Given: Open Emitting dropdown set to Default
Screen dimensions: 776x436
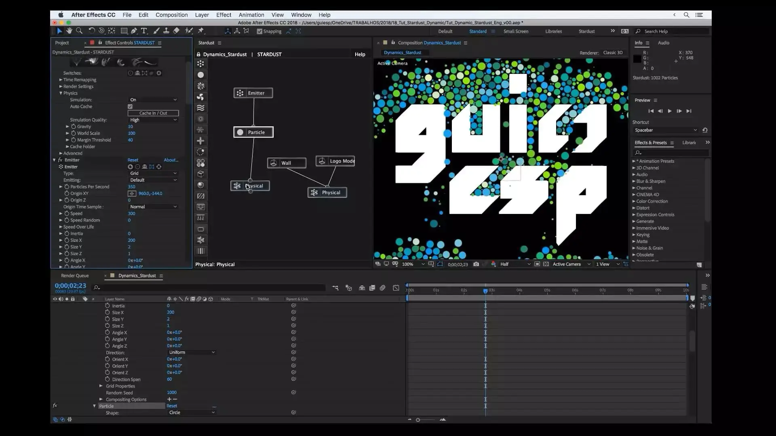Looking at the screenshot, I should (x=153, y=180).
